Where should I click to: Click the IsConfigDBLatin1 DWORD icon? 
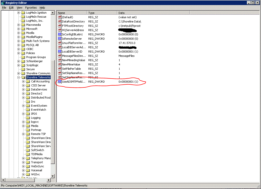[x=60, y=34]
